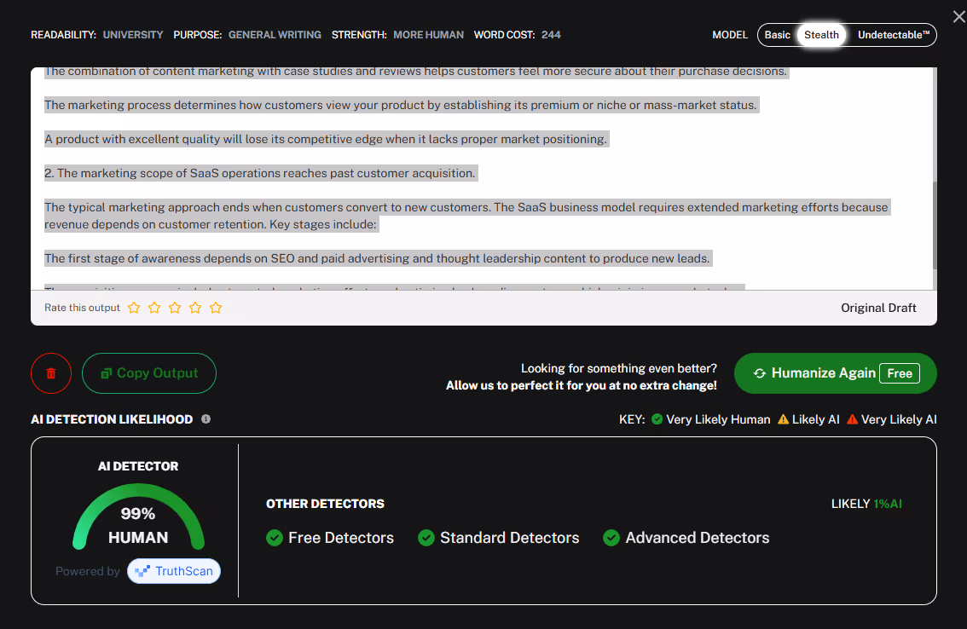Switch model to Undetectable™

[892, 34]
